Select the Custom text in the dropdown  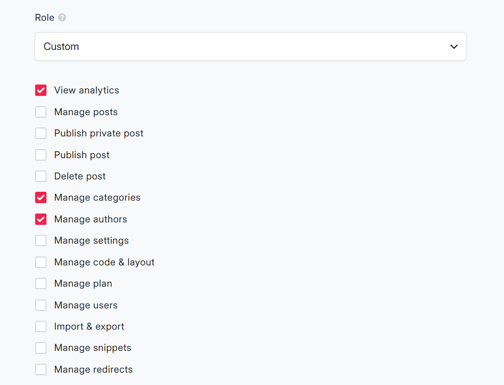point(61,46)
